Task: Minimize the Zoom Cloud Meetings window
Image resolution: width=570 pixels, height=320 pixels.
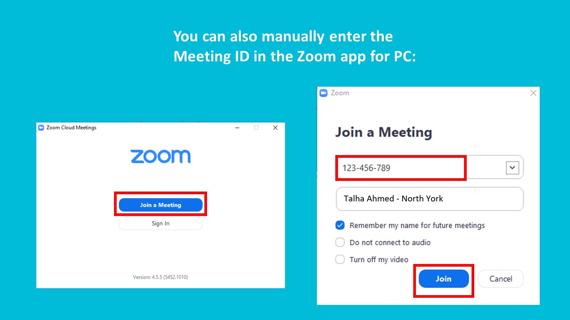Action: click(237, 128)
